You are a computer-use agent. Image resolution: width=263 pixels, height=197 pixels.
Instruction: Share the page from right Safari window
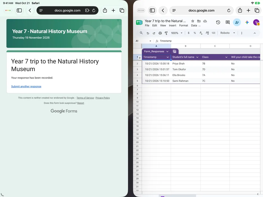pos(240,10)
